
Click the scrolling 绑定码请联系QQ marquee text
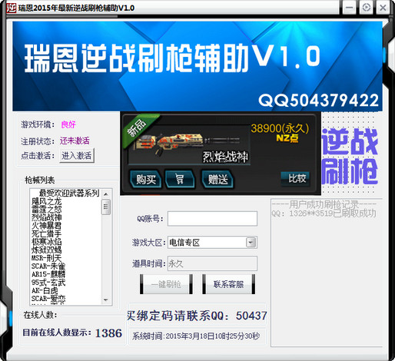pyautogui.click(x=197, y=316)
